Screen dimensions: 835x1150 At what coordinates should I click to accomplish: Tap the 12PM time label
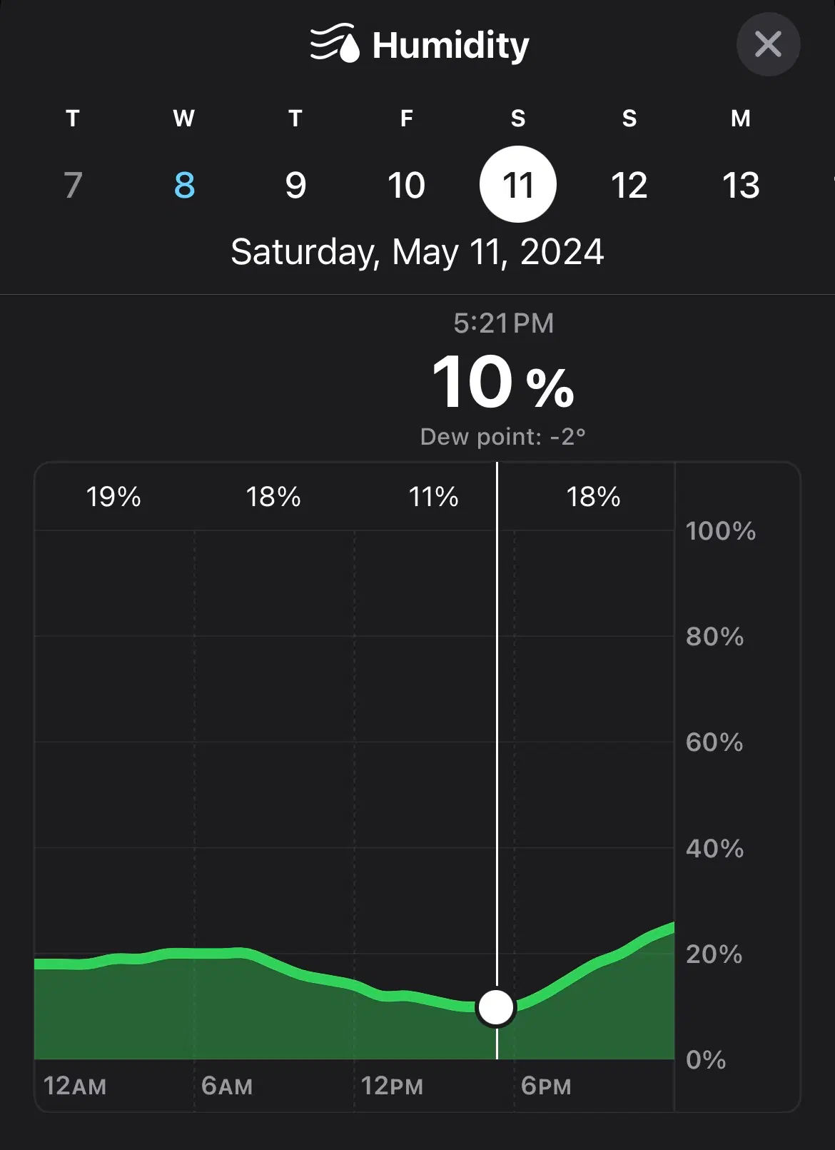coord(392,1086)
